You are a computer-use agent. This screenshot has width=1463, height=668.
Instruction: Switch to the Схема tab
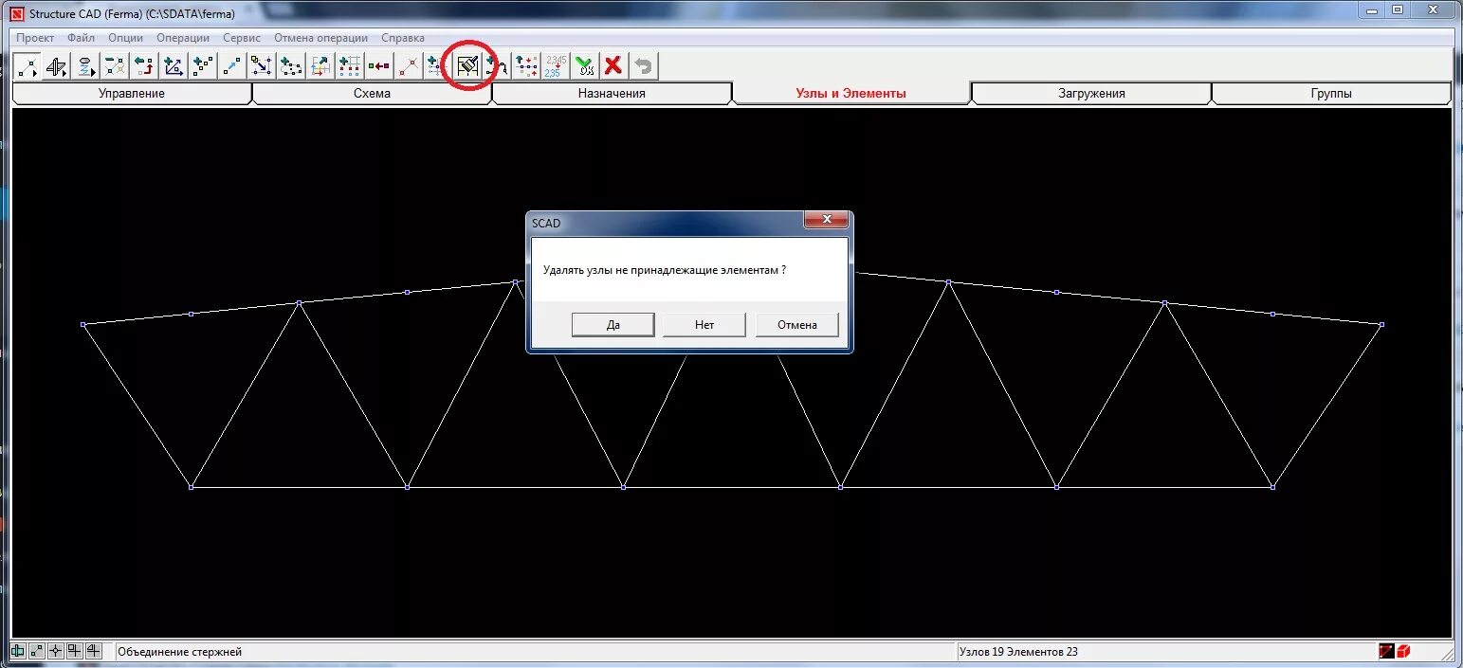[372, 93]
